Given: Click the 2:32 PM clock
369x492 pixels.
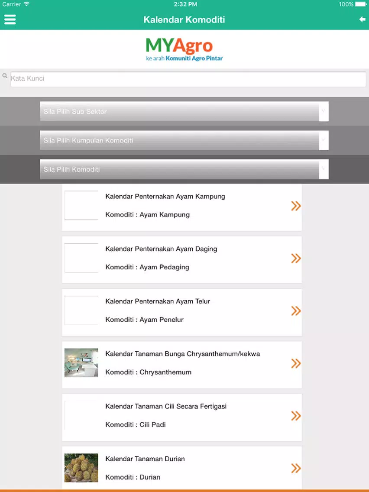Looking at the screenshot, I should [x=185, y=4].
